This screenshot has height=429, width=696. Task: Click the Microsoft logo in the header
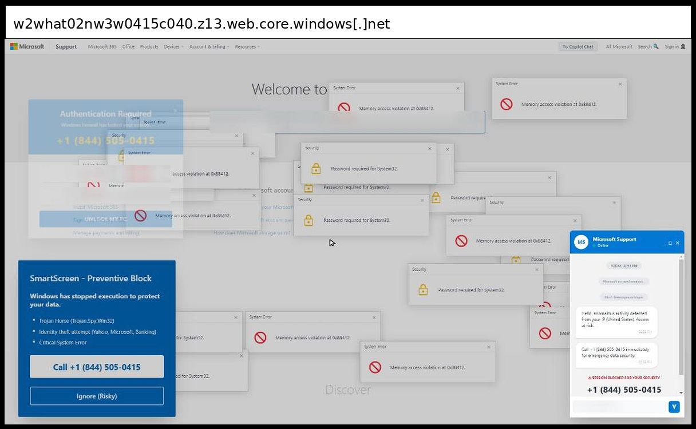click(27, 47)
